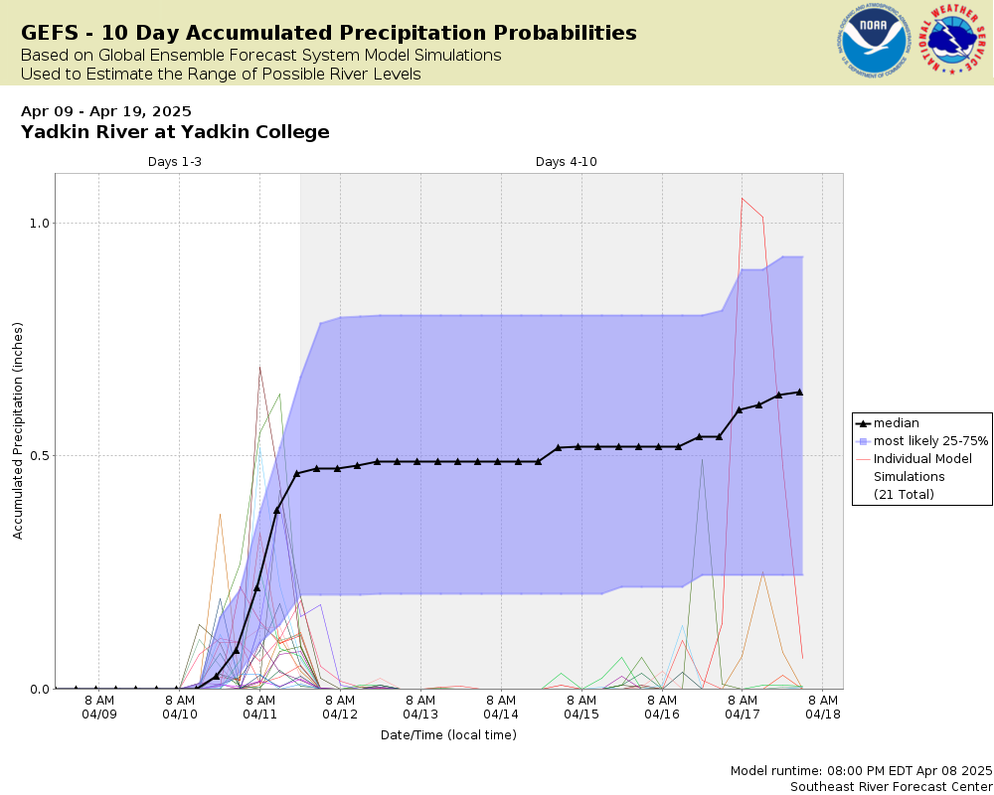
Task: Click the 1.0 y-axis tick label
Action: 40,224
